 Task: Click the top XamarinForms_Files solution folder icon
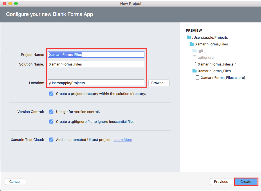tap(192, 44)
